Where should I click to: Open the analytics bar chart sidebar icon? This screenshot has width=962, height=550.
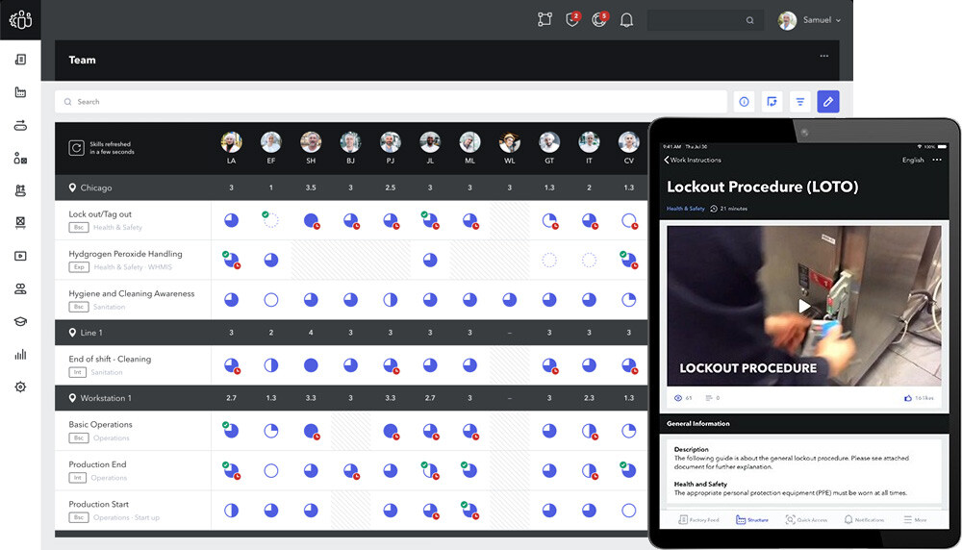point(20,354)
